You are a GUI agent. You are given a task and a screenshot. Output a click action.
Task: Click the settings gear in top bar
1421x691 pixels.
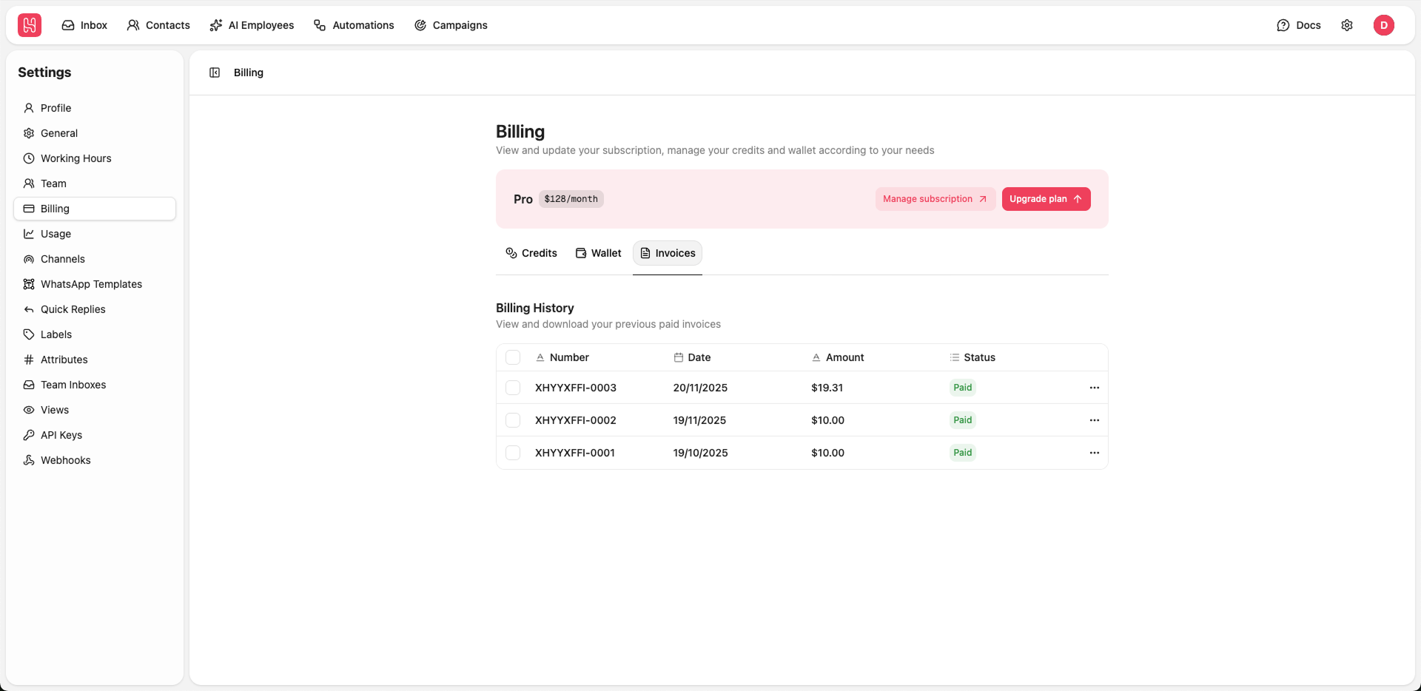(x=1347, y=25)
